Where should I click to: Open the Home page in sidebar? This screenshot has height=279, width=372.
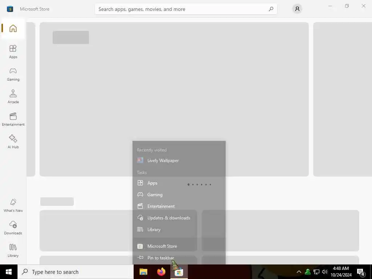(13, 28)
